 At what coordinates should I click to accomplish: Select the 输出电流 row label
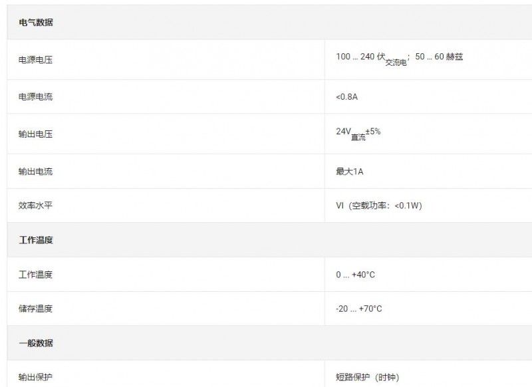click(x=36, y=172)
